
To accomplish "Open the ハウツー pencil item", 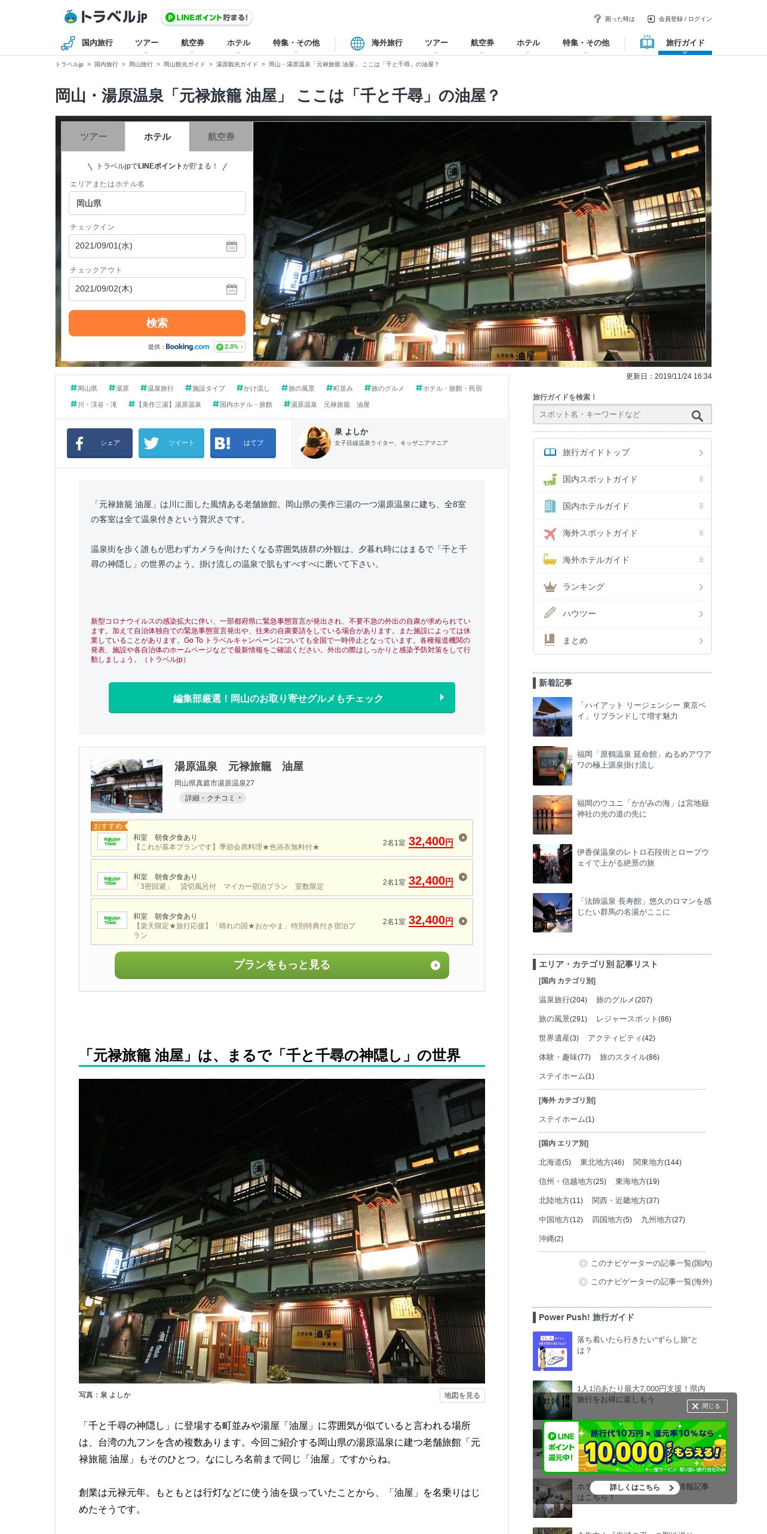I will click(x=622, y=614).
